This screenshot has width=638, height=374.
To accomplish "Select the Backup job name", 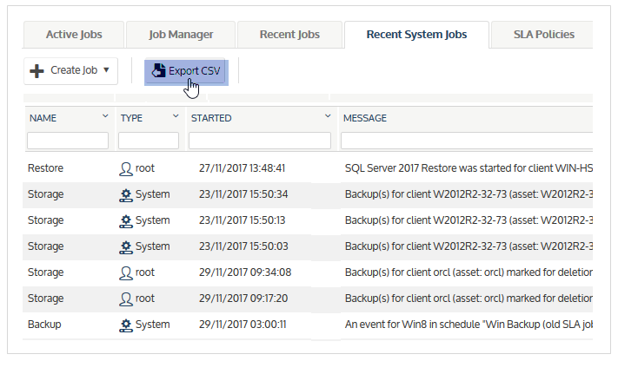I will pyautogui.click(x=44, y=325).
